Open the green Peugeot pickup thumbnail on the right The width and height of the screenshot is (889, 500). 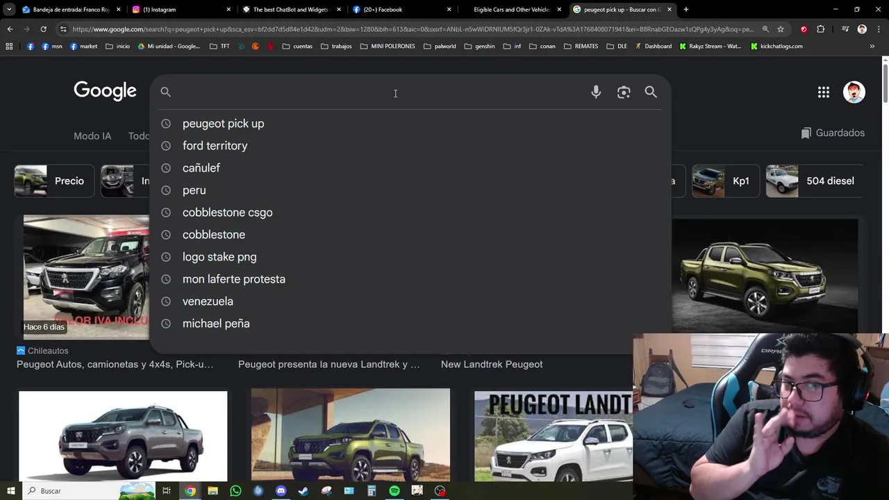click(x=765, y=276)
